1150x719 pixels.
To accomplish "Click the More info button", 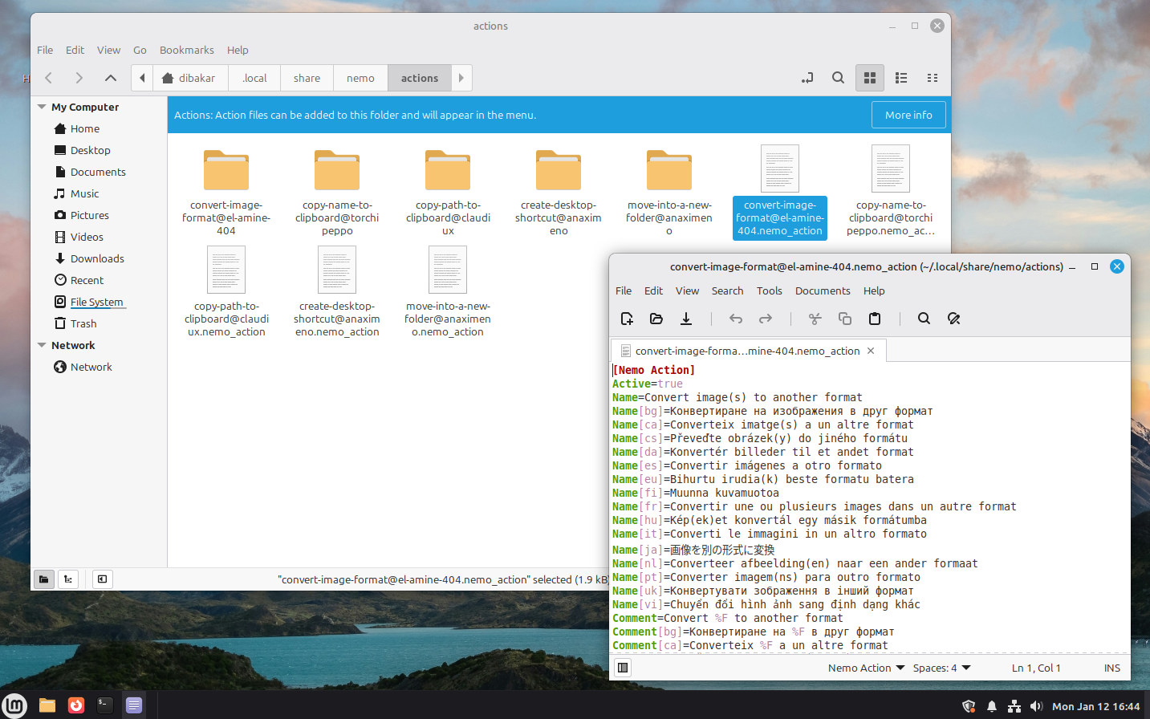I will 908,114.
